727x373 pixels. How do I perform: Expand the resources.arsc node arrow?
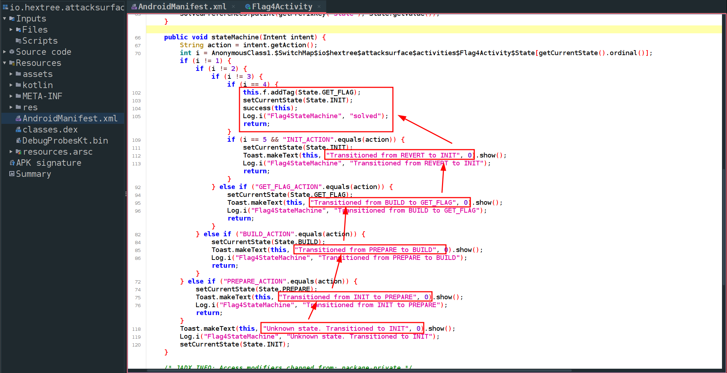(x=11, y=151)
